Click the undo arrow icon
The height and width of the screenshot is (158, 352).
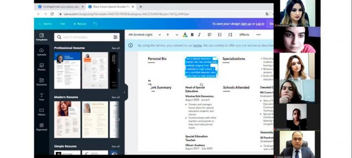point(95,24)
